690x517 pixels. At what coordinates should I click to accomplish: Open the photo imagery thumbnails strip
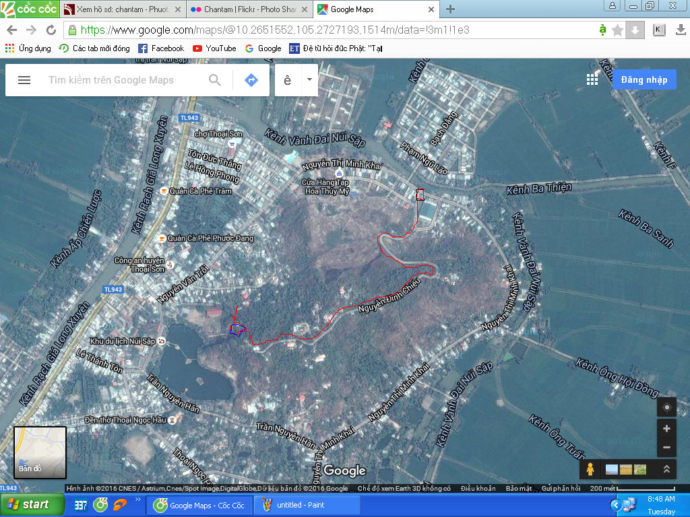tap(626, 469)
